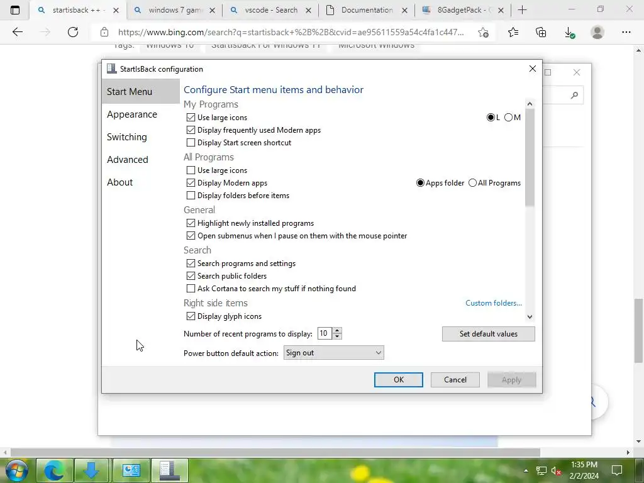Increase number of recent programs
The height and width of the screenshot is (483, 644).
tap(337, 330)
